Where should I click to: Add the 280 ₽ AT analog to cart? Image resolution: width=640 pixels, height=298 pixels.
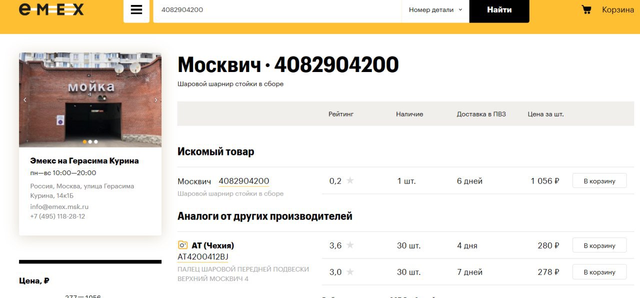coord(599,245)
